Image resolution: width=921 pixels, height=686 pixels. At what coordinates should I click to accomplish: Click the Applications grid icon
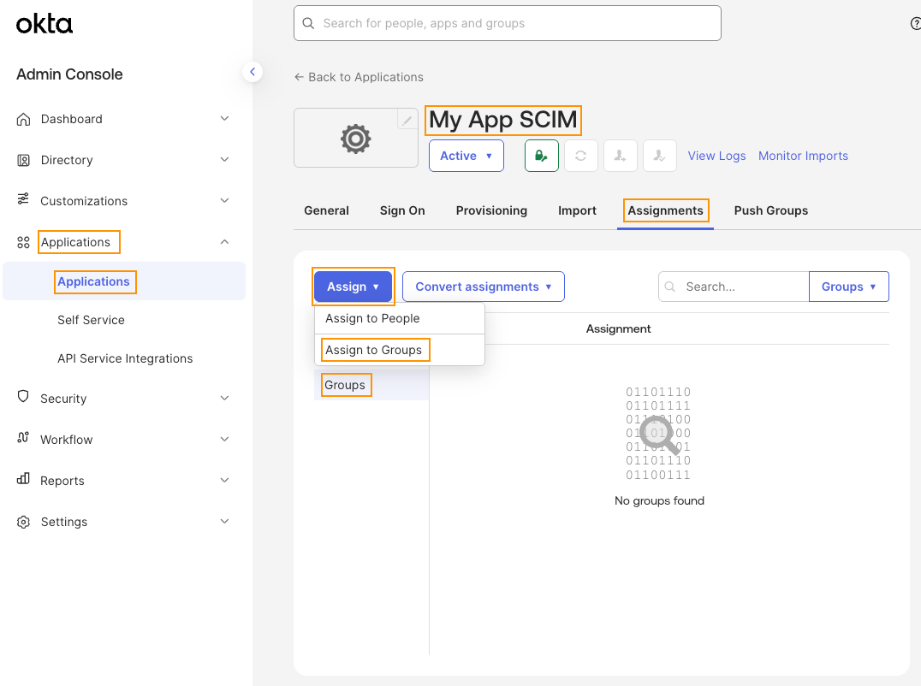[23, 242]
